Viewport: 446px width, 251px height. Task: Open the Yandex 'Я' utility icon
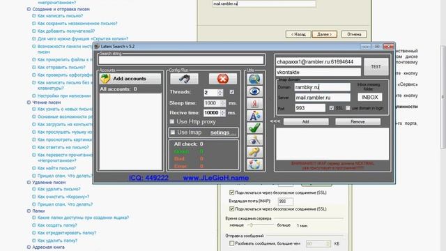[254, 104]
